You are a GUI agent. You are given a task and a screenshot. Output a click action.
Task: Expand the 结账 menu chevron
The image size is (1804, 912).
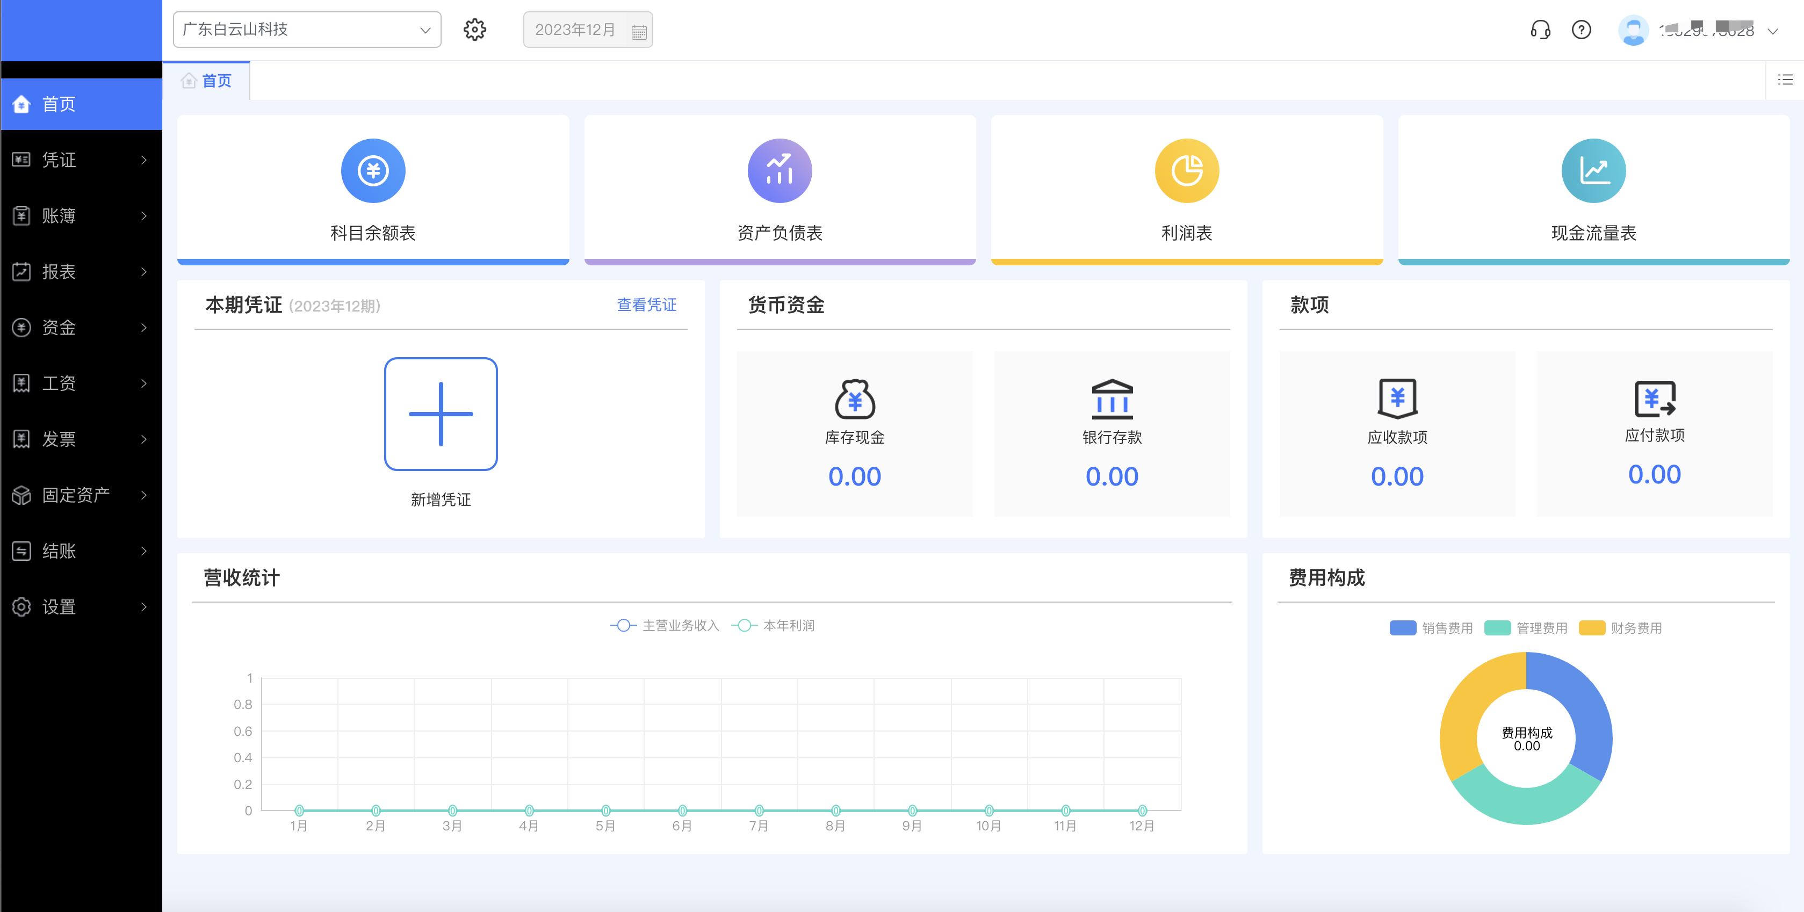click(143, 551)
